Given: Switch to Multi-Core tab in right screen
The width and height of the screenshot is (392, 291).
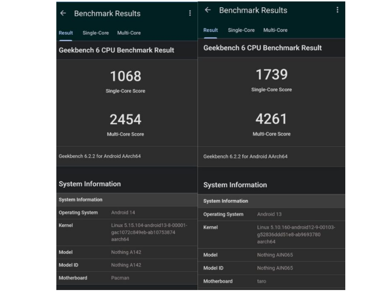Looking at the screenshot, I should [x=275, y=30].
